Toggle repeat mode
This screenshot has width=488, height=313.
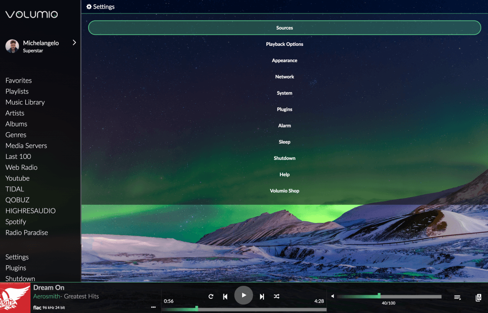tap(211, 296)
